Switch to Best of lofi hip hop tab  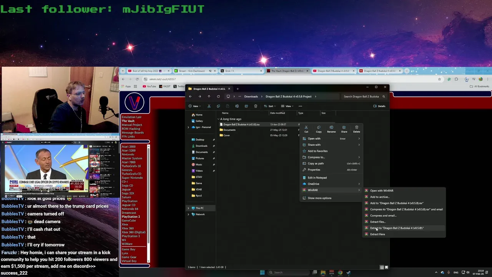[148, 71]
